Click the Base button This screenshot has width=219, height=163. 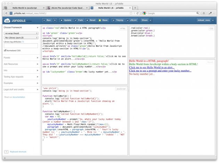click(103, 20)
